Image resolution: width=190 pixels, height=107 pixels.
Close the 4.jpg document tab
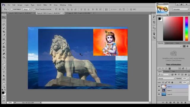pos(63,13)
